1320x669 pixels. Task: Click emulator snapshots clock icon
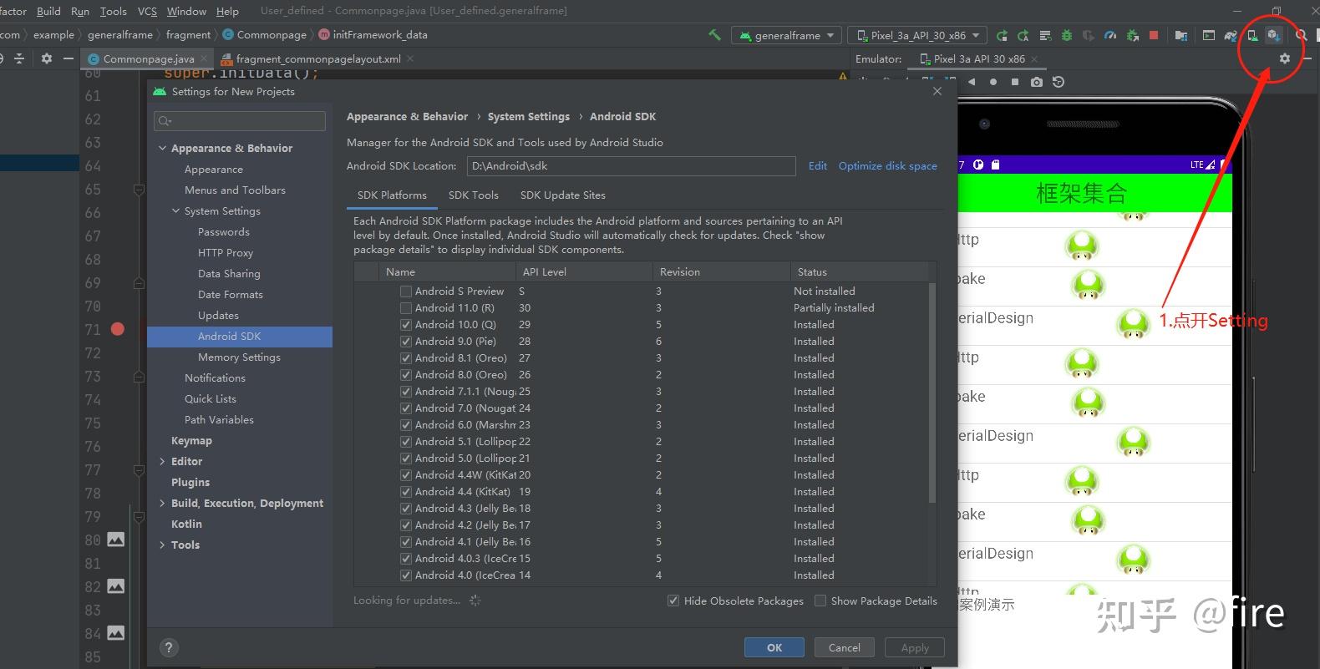tap(1059, 82)
